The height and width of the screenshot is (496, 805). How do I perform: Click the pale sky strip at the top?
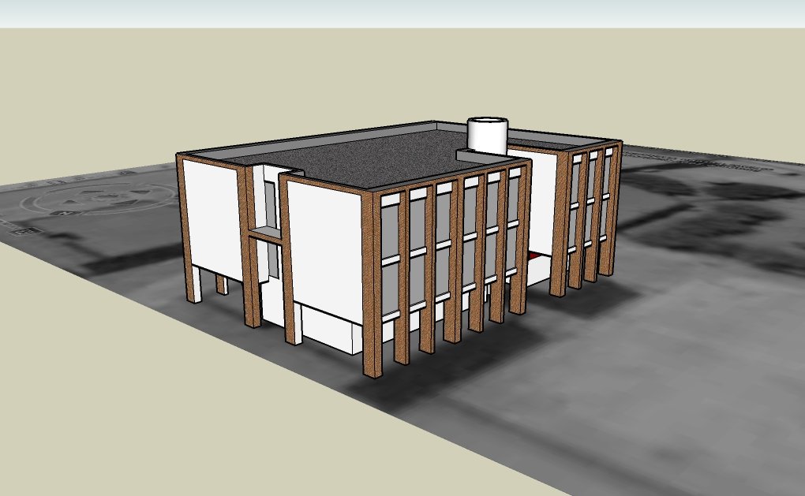(395, 13)
